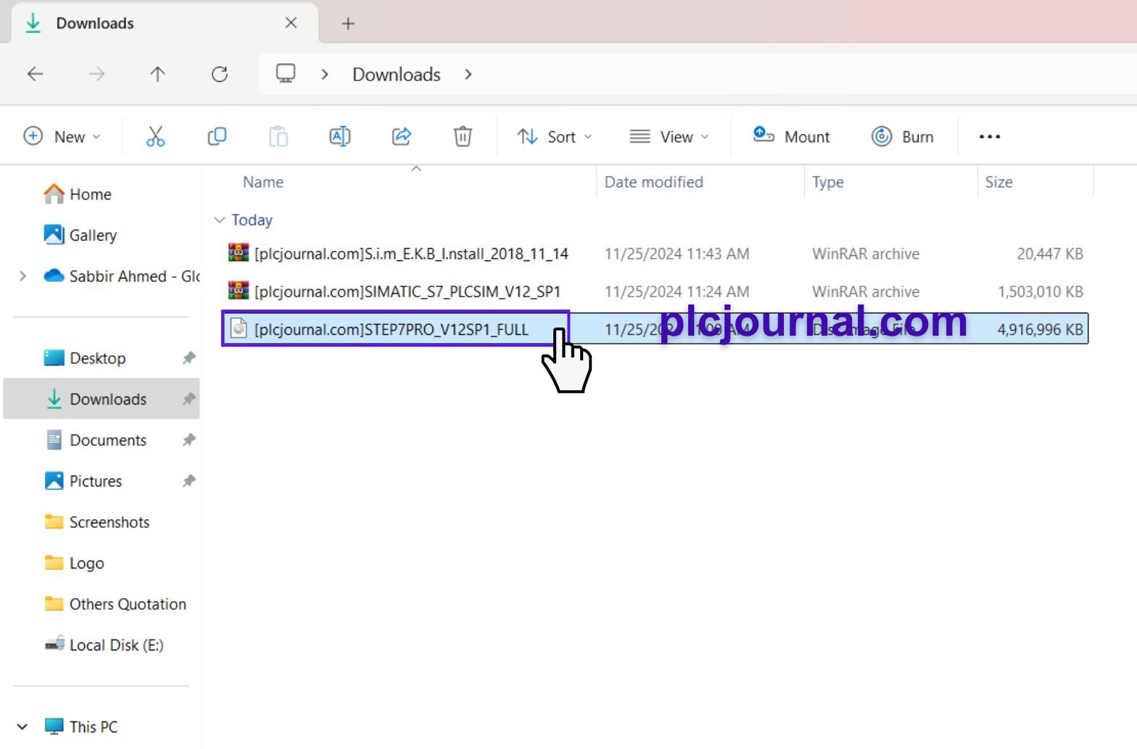
Task: Close the Downloads tab
Action: tap(291, 22)
